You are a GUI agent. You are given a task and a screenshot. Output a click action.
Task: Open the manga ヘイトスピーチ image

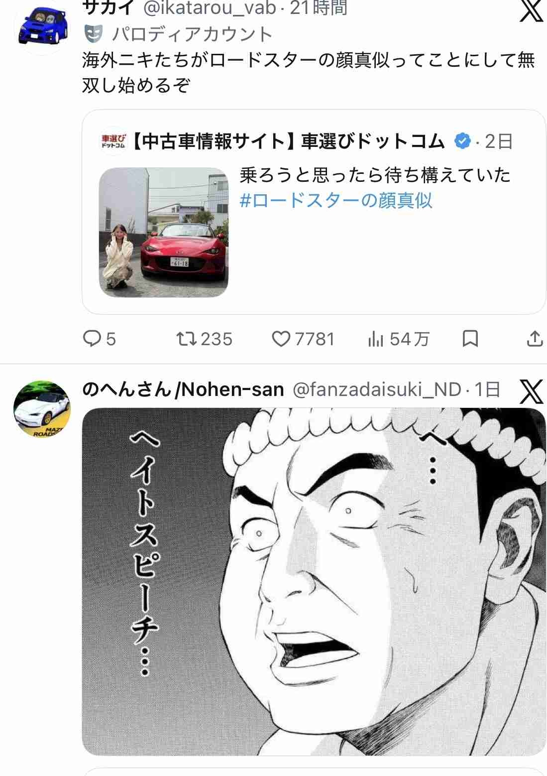(x=314, y=581)
